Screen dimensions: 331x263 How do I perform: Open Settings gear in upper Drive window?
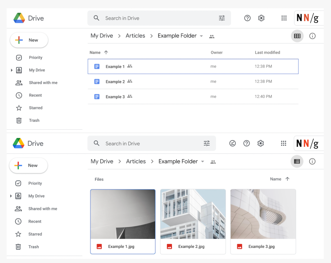[261, 18]
